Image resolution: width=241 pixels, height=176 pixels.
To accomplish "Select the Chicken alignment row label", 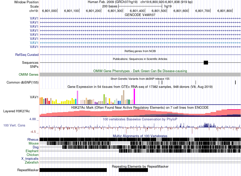I will [32, 155].
